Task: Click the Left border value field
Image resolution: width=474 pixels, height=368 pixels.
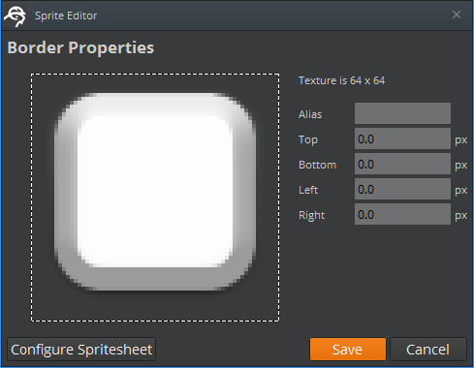Action: click(x=402, y=189)
